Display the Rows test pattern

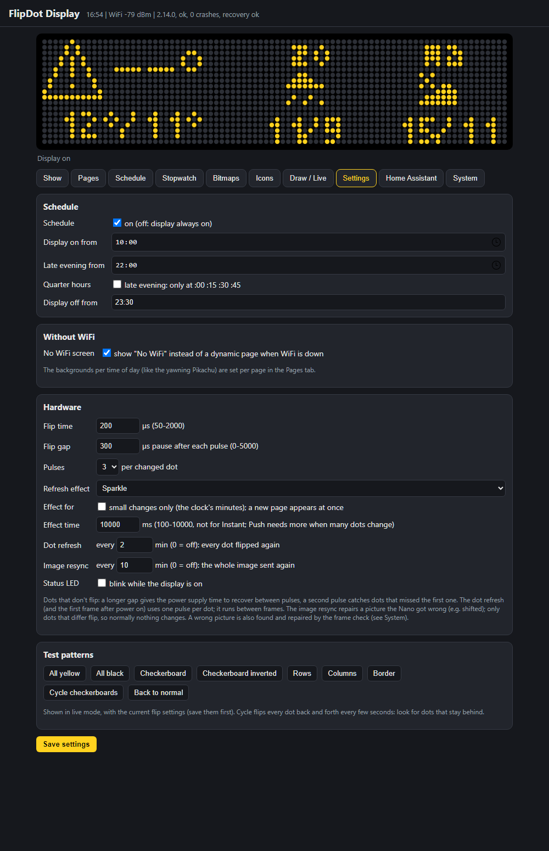point(302,673)
